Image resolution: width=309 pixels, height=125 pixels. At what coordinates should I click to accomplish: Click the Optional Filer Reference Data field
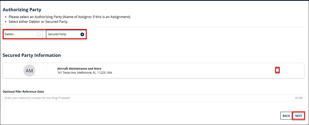click(x=147, y=98)
